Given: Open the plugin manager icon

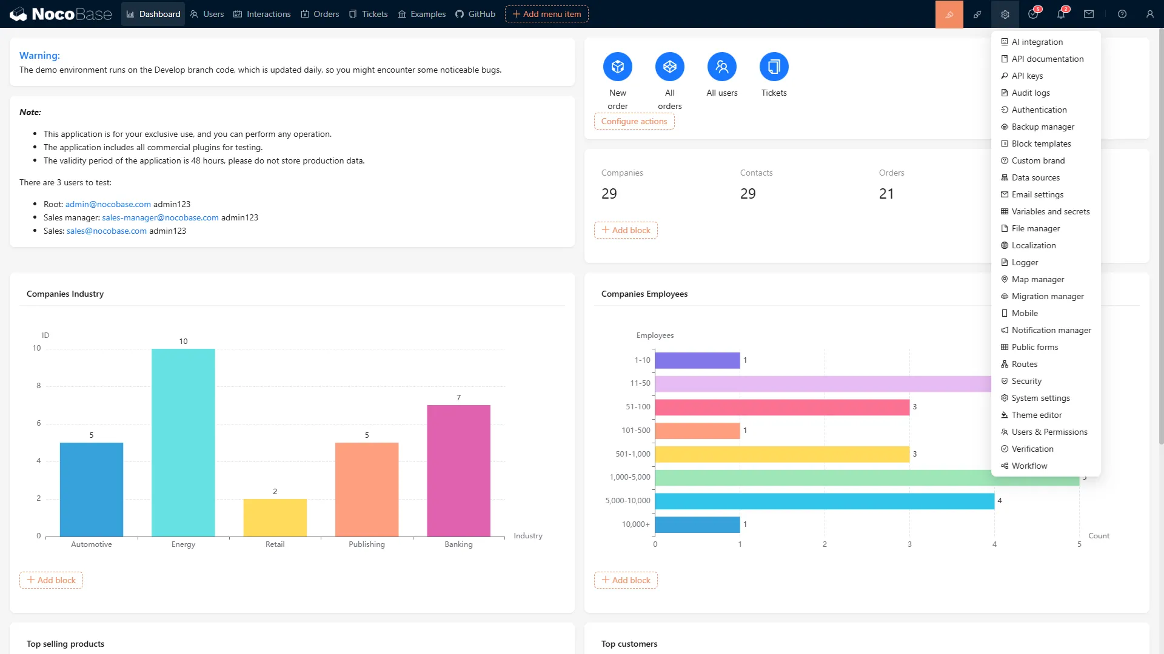Looking at the screenshot, I should [x=977, y=13].
